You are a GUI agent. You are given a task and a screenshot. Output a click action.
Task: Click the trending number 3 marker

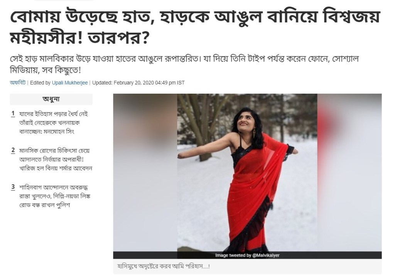click(13, 187)
